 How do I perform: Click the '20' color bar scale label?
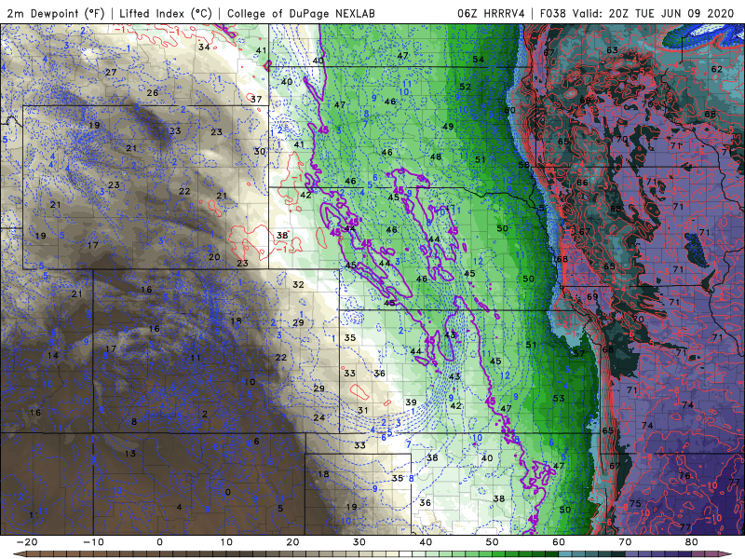(x=292, y=542)
